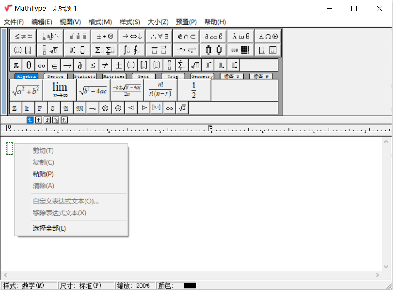The width and height of the screenshot is (393, 290).
Task: Select the highlighted left-aligned tab stop button
Action: click(30, 120)
